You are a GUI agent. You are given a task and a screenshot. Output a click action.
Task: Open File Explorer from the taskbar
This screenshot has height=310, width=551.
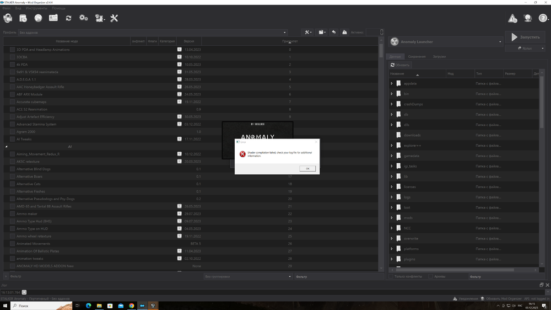[99, 306]
